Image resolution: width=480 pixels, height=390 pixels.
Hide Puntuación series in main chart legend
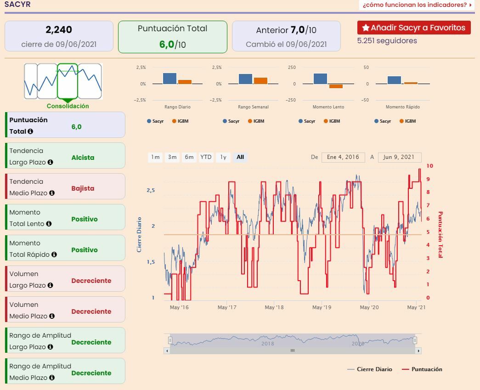point(422,369)
